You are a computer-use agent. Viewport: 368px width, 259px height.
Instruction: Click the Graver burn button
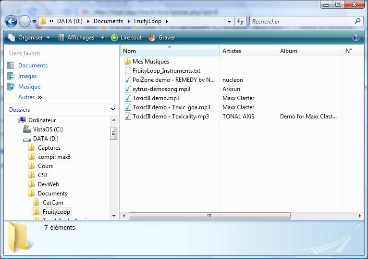[162, 38]
